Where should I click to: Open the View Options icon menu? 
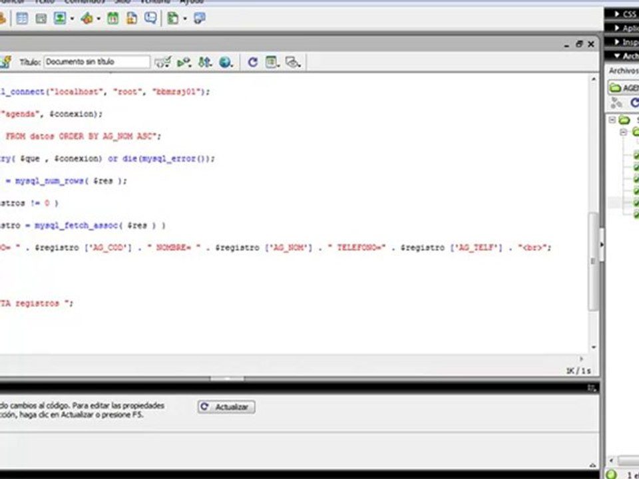click(272, 63)
